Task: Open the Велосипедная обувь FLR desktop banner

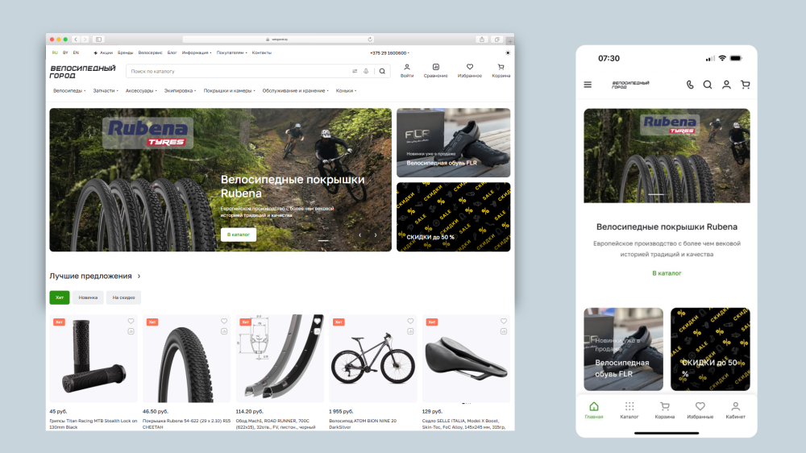Action: pyautogui.click(x=453, y=143)
